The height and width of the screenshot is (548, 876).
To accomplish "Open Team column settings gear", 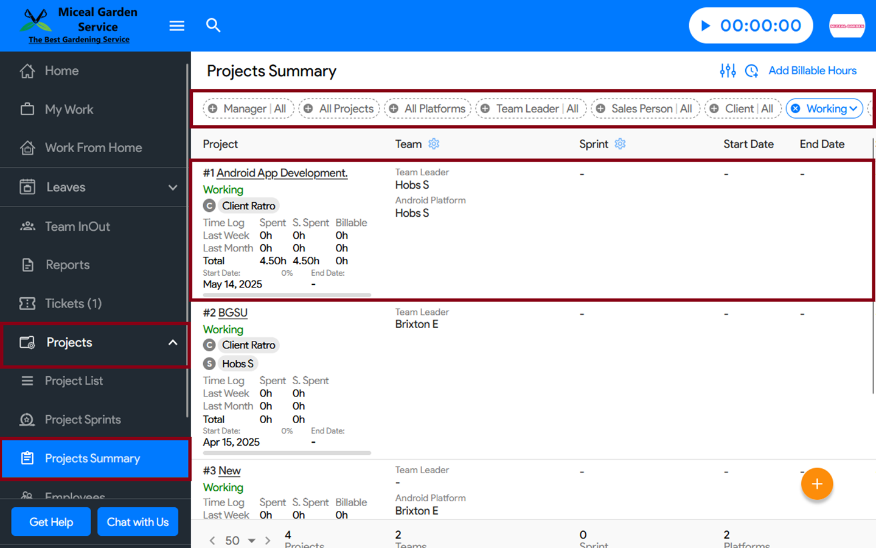I will [x=434, y=144].
